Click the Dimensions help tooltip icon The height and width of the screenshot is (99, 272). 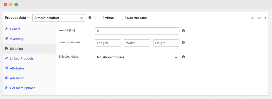coord(183,42)
